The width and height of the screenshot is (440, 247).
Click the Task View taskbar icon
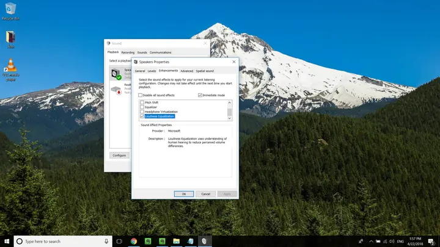pyautogui.click(x=119, y=242)
